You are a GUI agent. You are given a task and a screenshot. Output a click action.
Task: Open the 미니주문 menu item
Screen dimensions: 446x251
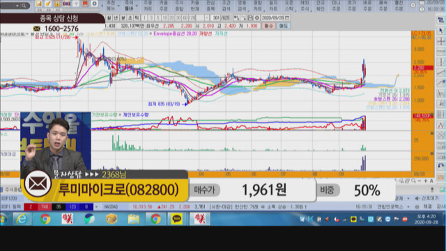coord(336,6)
